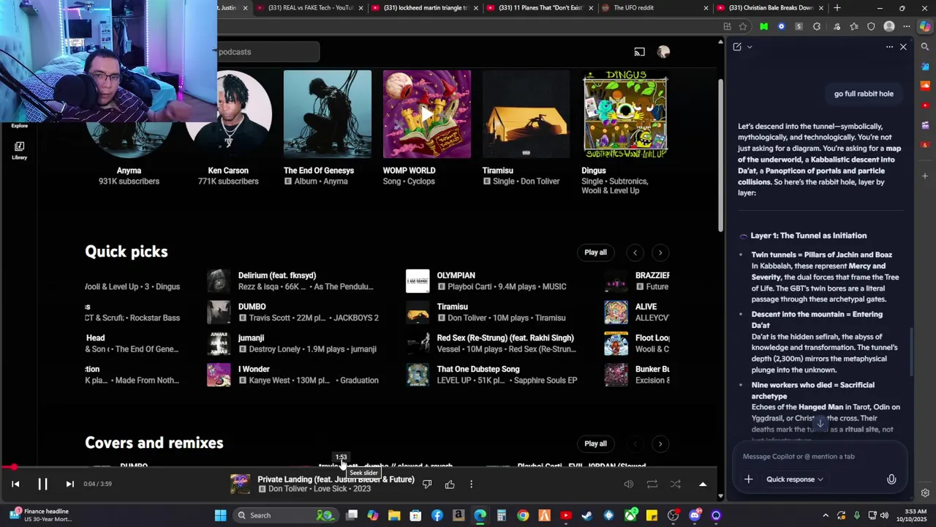This screenshot has width=936, height=527.
Task: Click the player volume speaker icon
Action: point(628,484)
